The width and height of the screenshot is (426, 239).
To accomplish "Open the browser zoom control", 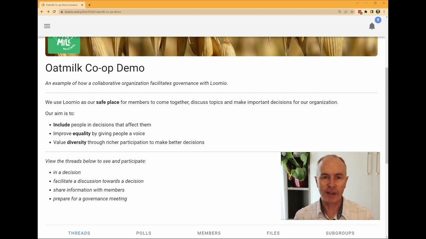I will coord(339,12).
